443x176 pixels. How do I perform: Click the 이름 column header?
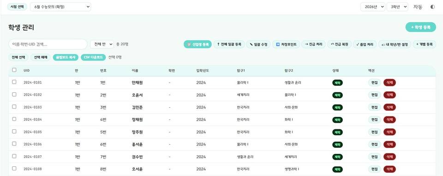[135, 71]
